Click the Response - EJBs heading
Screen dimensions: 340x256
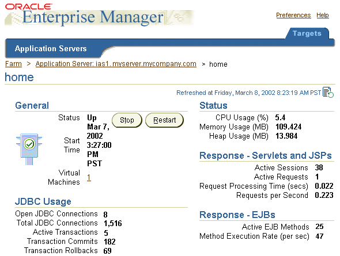point(237,215)
